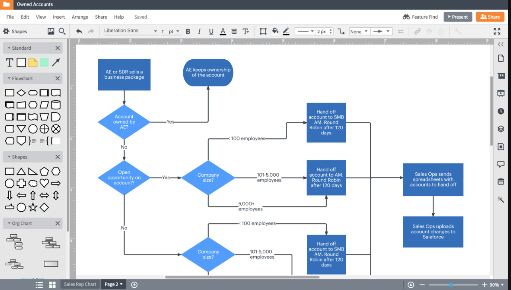Open the line color pencil
This screenshot has width=511, height=290.
pyautogui.click(x=286, y=31)
